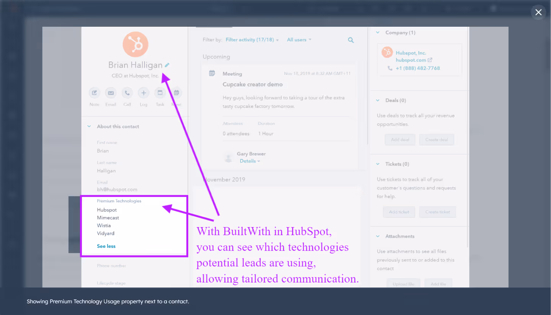Create a Note for Brian Halligan
This screenshot has height=315, width=551.
pos(94,93)
